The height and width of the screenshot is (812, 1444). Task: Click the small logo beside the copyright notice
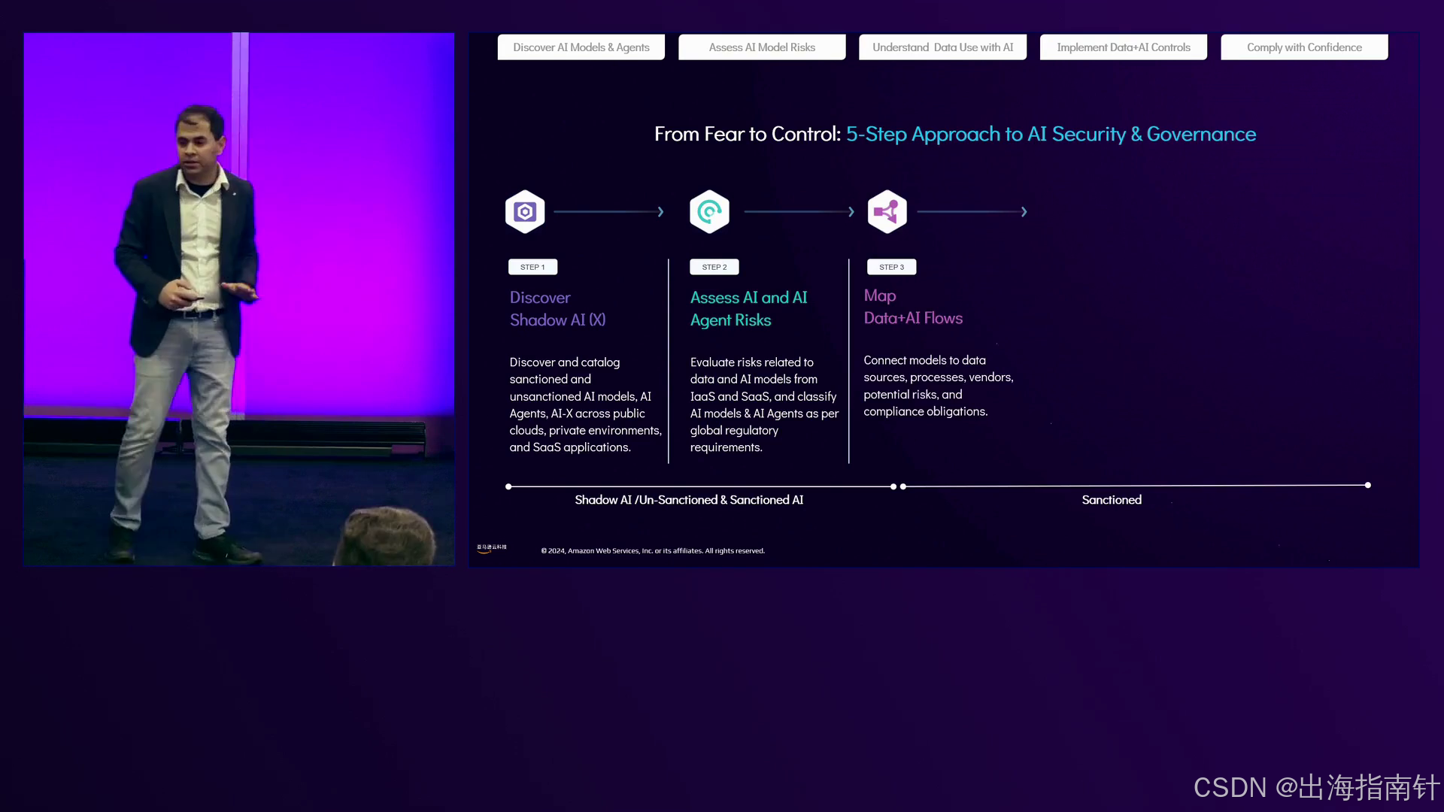492,548
